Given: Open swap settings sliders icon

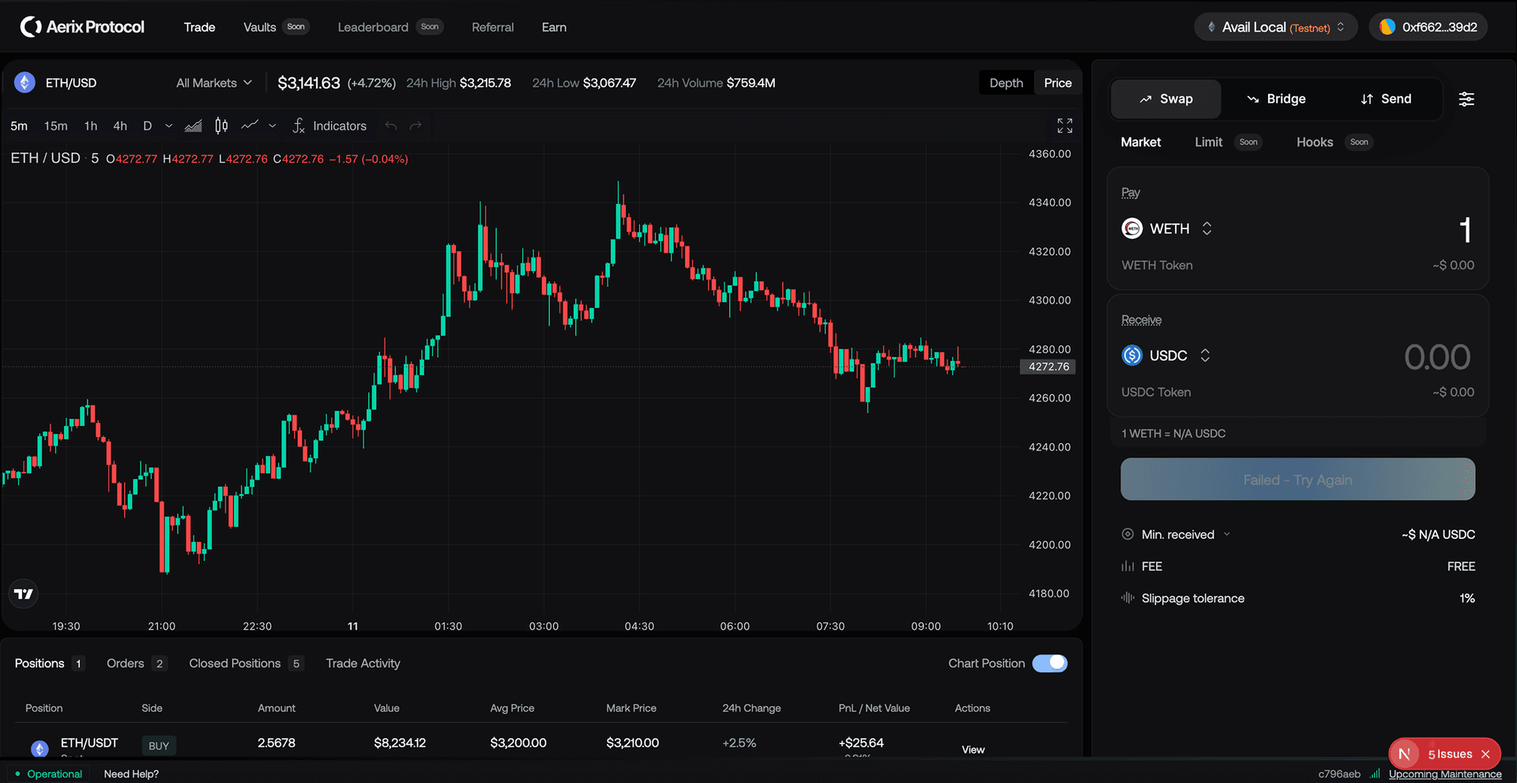Looking at the screenshot, I should (1467, 99).
